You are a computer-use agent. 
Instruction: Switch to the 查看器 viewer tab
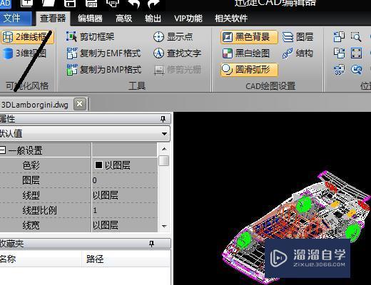pyautogui.click(x=53, y=19)
